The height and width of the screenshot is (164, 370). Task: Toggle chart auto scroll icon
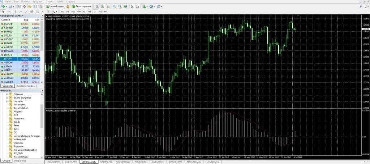click(132, 6)
